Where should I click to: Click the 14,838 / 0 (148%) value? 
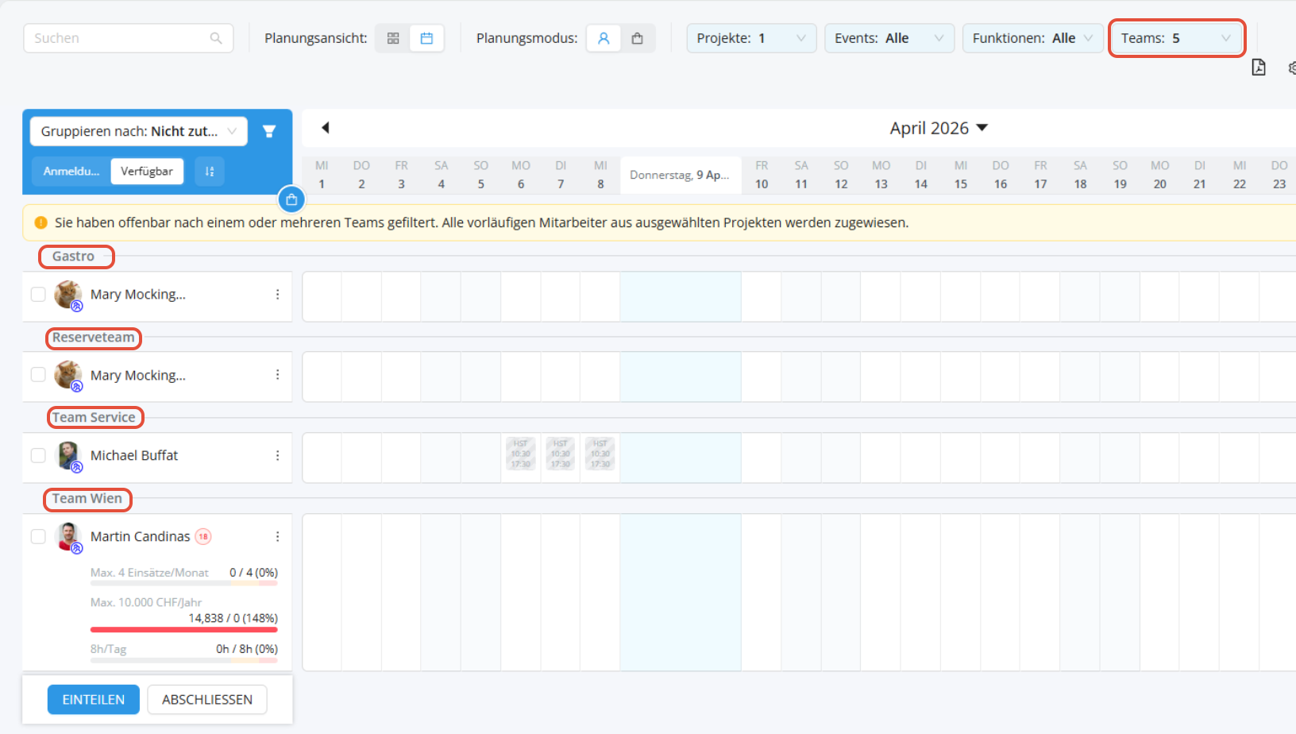(233, 618)
